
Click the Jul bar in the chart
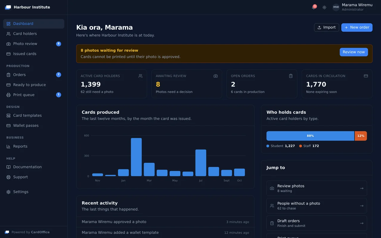[201, 163]
